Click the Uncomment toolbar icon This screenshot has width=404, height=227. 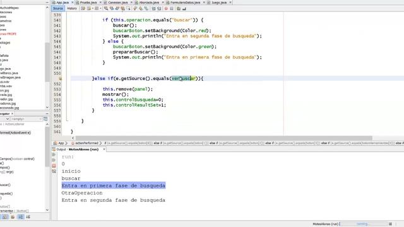pos(184,8)
